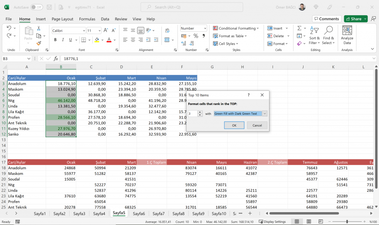Click the Redo arrow icon
This screenshot has height=225, width=379.
(x=9, y=36)
